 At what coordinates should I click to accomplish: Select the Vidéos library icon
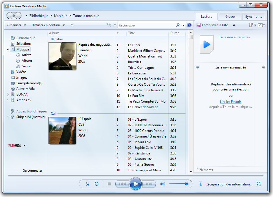13,72
